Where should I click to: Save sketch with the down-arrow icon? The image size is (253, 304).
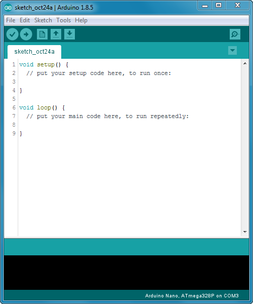click(69, 34)
